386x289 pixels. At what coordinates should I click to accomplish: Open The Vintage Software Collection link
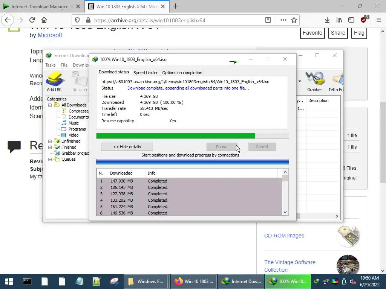(290, 266)
